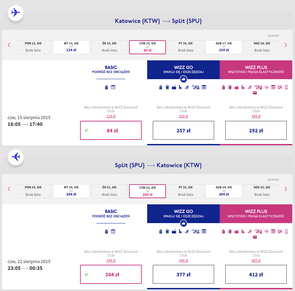Click the date text czw, 22 sierpnia 2019
295x291 pixels.
pos(29,261)
